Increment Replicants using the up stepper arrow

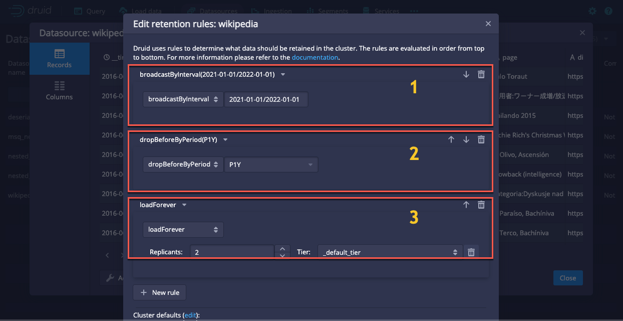pyautogui.click(x=282, y=249)
